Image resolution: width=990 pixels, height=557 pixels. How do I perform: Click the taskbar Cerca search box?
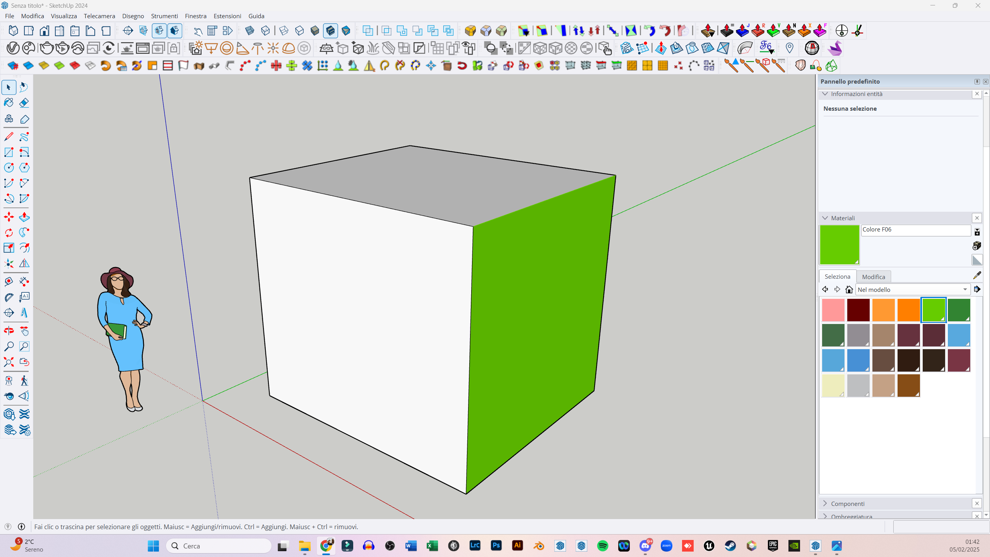pyautogui.click(x=219, y=546)
